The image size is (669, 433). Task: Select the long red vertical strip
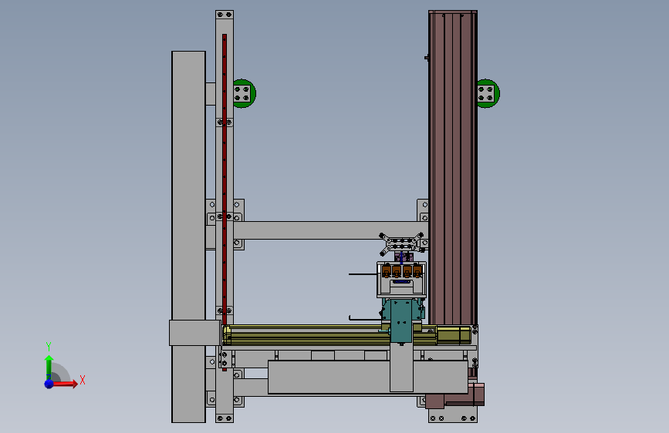click(x=225, y=179)
